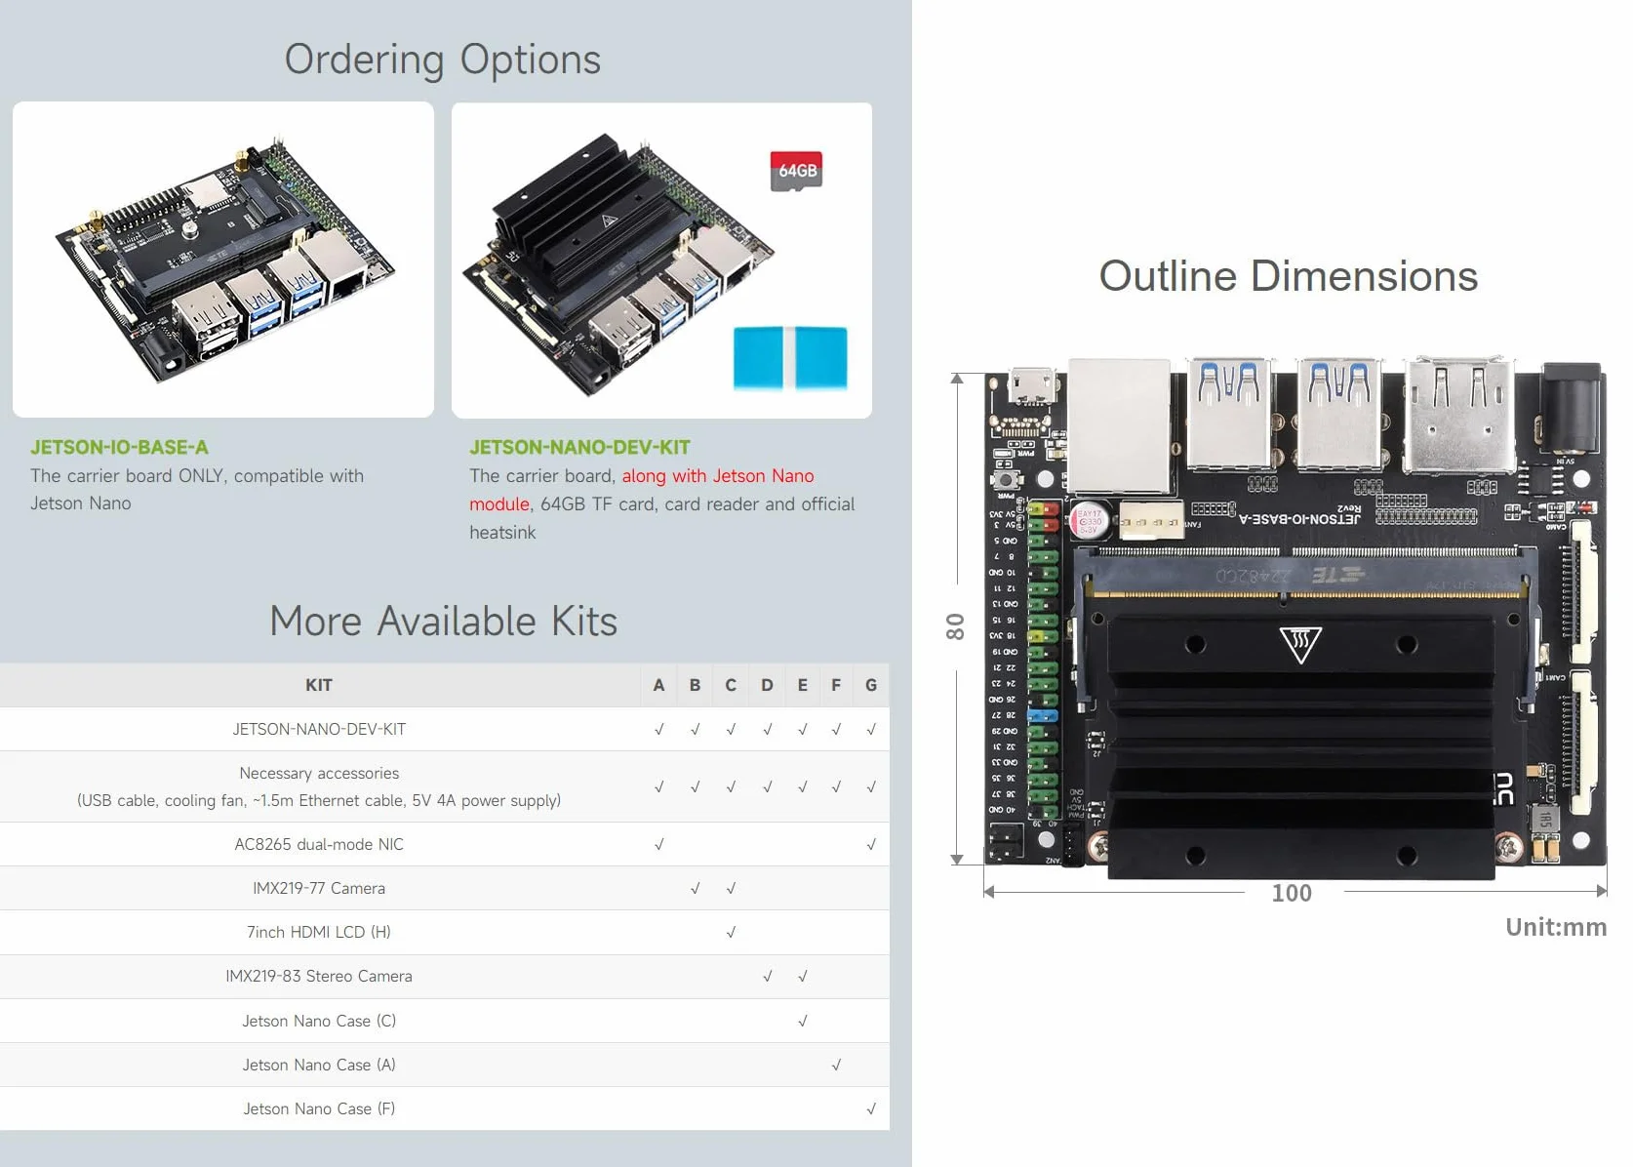Click the 'IMX219-83 Stereo Camera' row label
1633x1167 pixels.
tap(319, 976)
